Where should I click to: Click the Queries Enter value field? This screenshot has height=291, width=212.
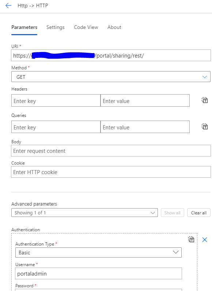pos(145,127)
